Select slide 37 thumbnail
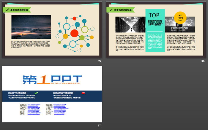 point(52,94)
